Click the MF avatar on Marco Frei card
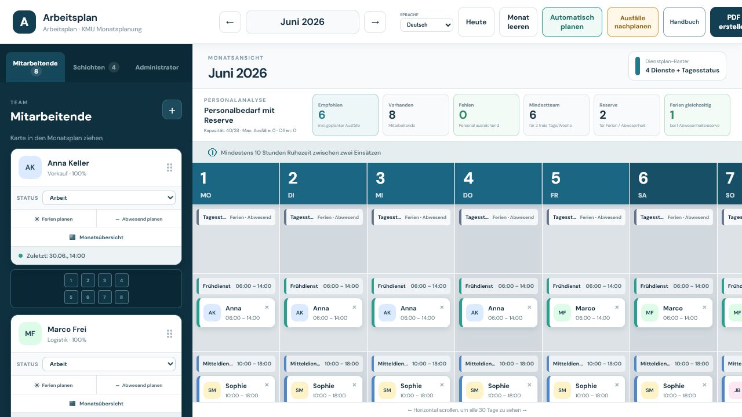Screen dimensions: 742x417 tap(30, 334)
